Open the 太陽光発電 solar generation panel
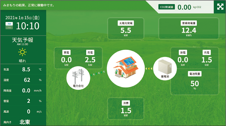Screen dimensions: 226x126 126,29
